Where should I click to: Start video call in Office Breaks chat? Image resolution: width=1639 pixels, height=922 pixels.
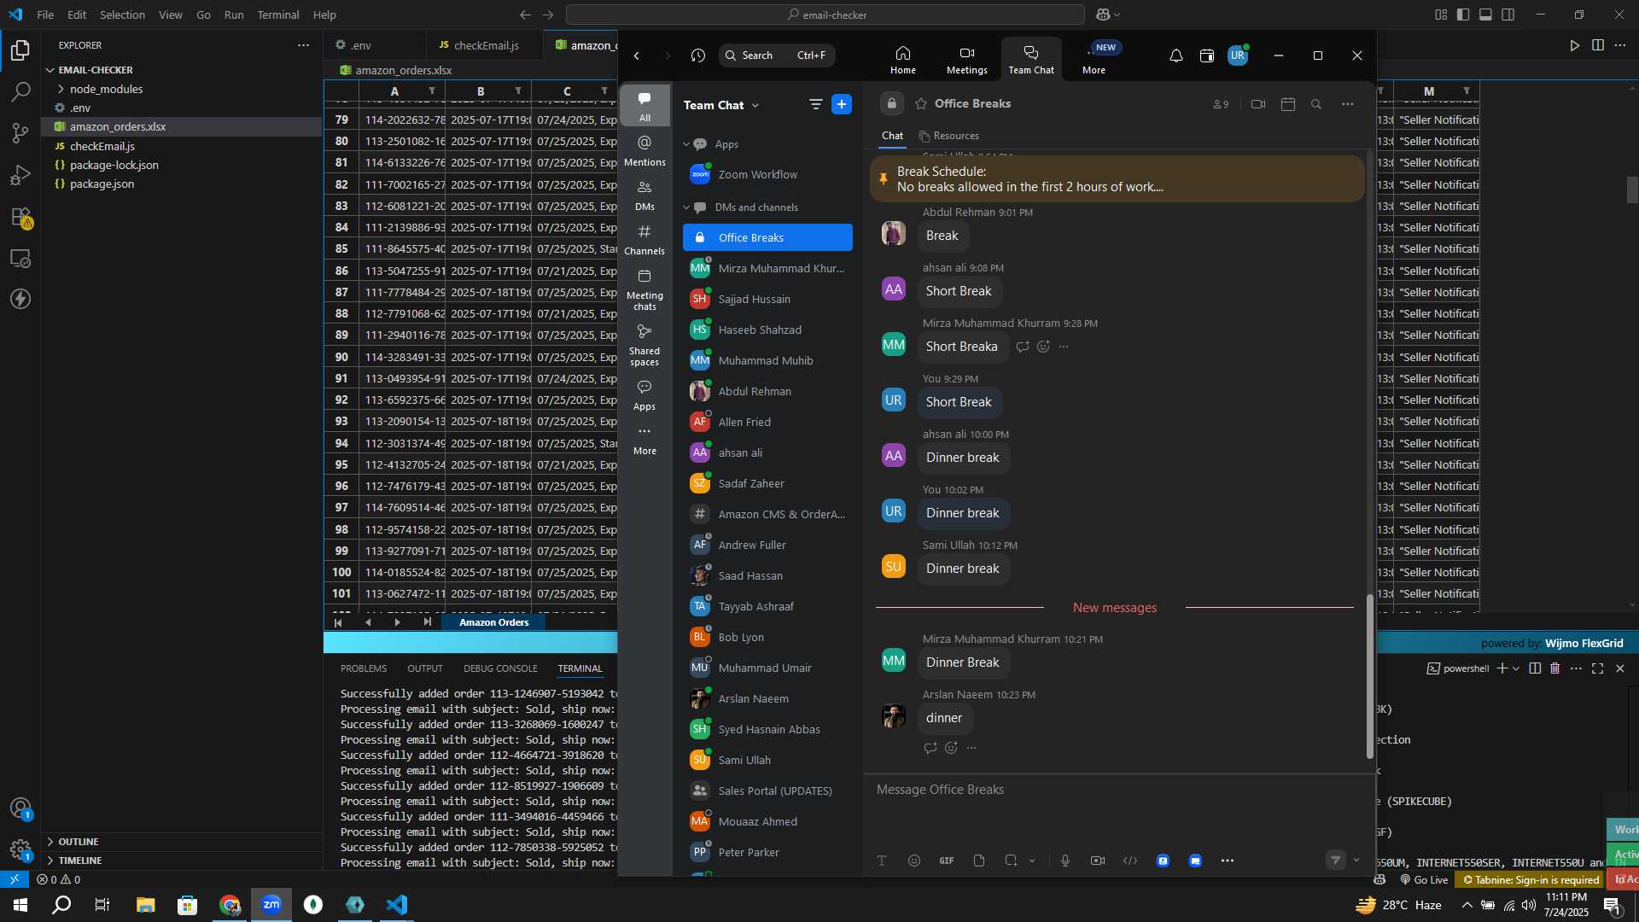point(1257,104)
